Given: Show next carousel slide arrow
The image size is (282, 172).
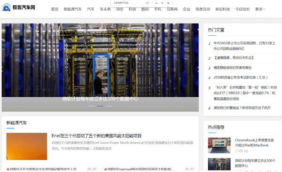Looking at the screenshot, I should [x=198, y=69].
